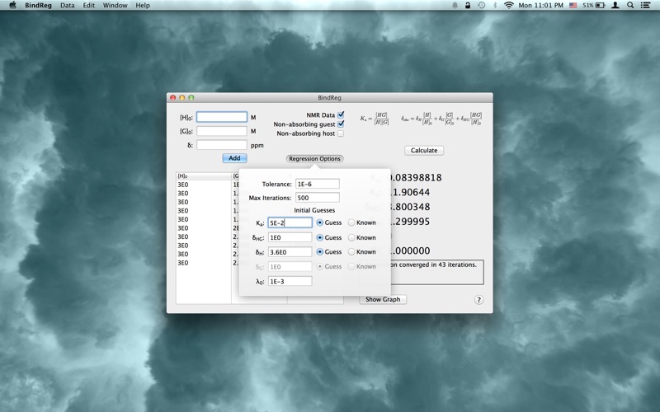
Task: Click the Tolerance input field
Action: point(317,184)
